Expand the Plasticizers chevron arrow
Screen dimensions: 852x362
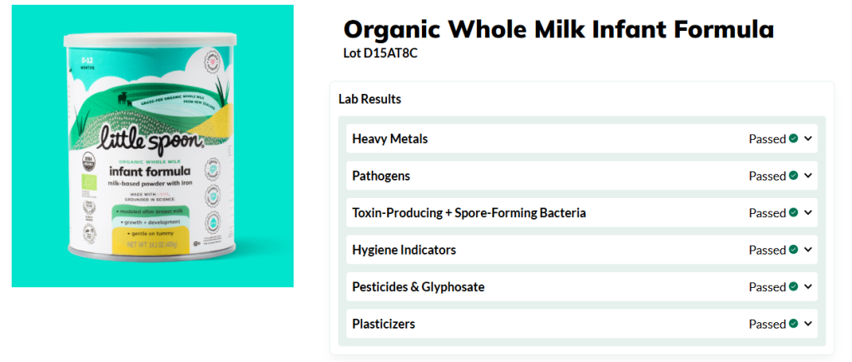(x=808, y=324)
